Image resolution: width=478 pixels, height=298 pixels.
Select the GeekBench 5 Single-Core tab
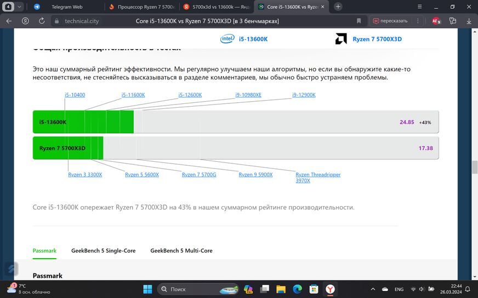pos(104,250)
